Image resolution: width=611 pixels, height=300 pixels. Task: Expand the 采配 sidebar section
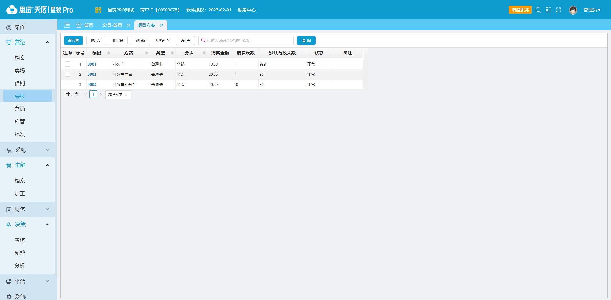(x=27, y=150)
